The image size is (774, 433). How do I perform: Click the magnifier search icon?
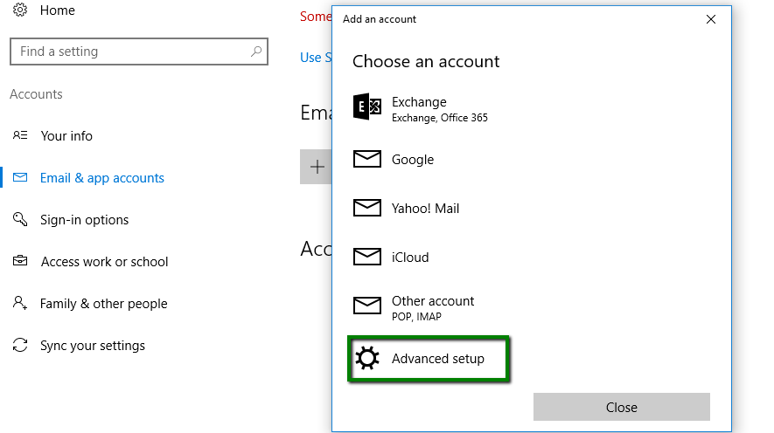[255, 52]
